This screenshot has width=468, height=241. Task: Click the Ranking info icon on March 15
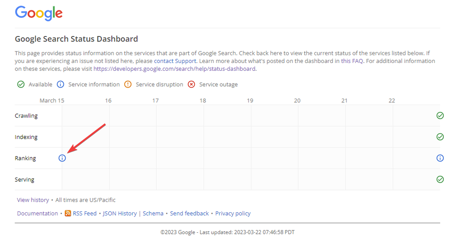[62, 158]
